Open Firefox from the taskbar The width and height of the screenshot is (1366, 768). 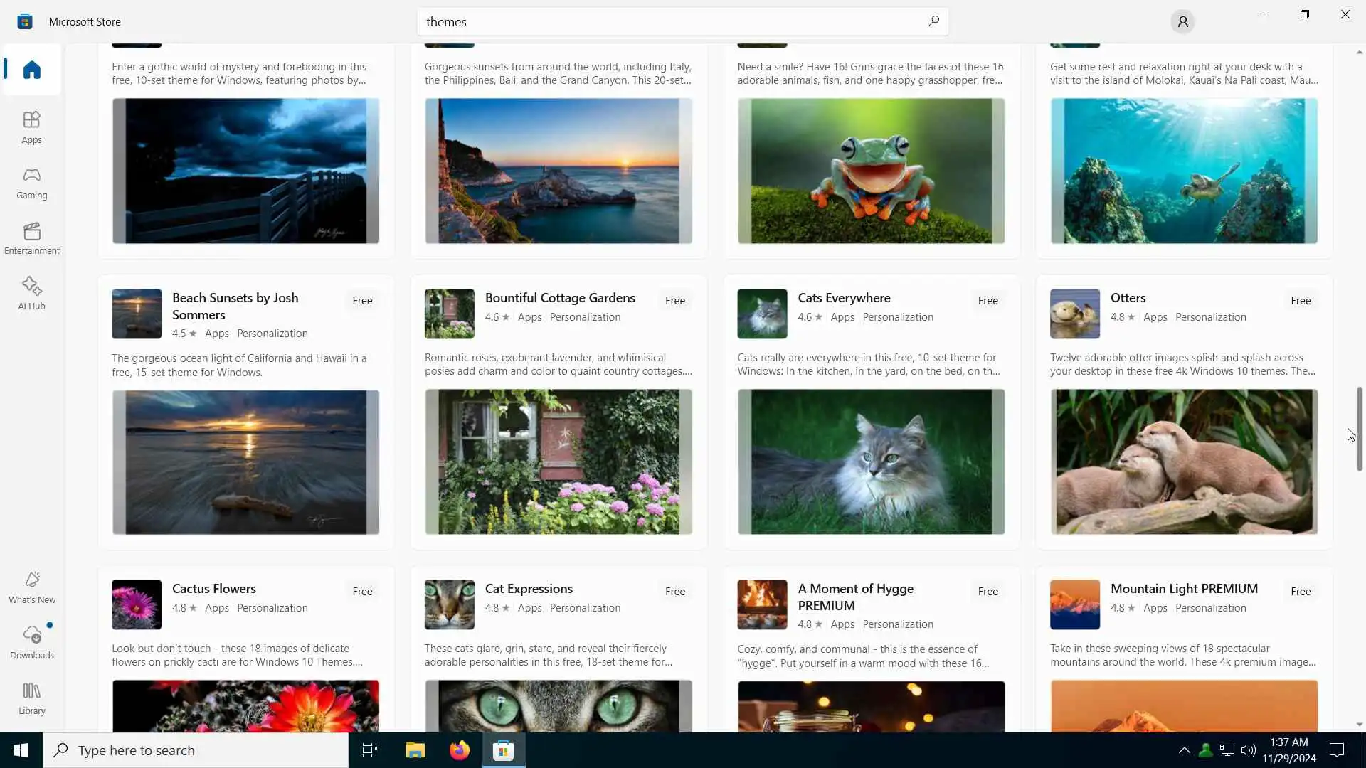coord(459,750)
